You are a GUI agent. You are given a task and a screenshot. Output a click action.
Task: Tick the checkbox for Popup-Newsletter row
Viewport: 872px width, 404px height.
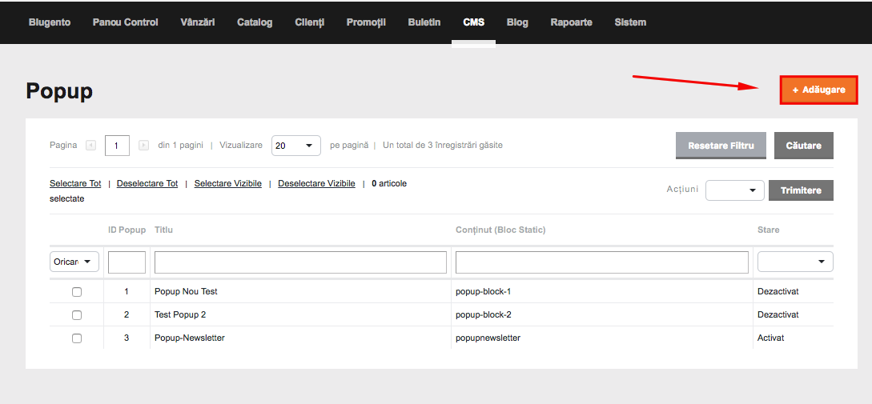click(77, 338)
